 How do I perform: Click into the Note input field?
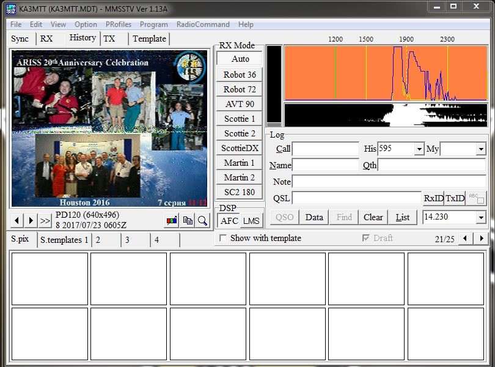[389, 182]
